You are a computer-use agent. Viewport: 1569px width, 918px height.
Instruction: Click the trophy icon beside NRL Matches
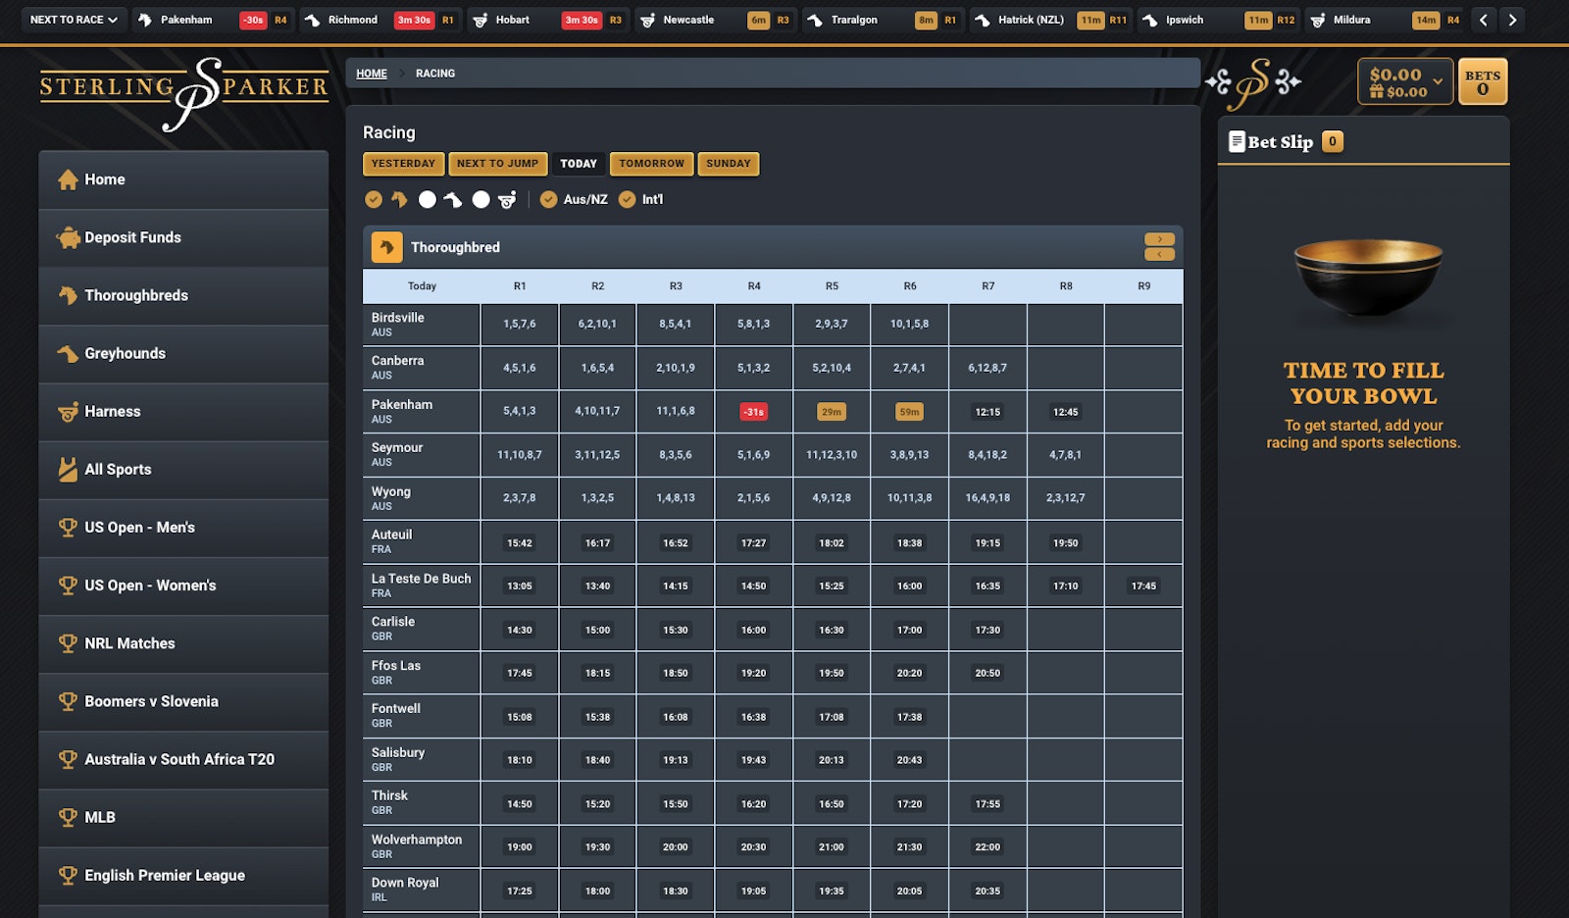tap(68, 643)
